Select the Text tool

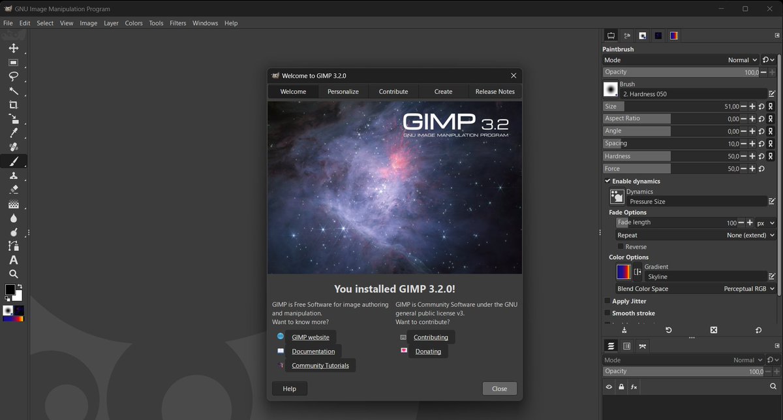13,260
